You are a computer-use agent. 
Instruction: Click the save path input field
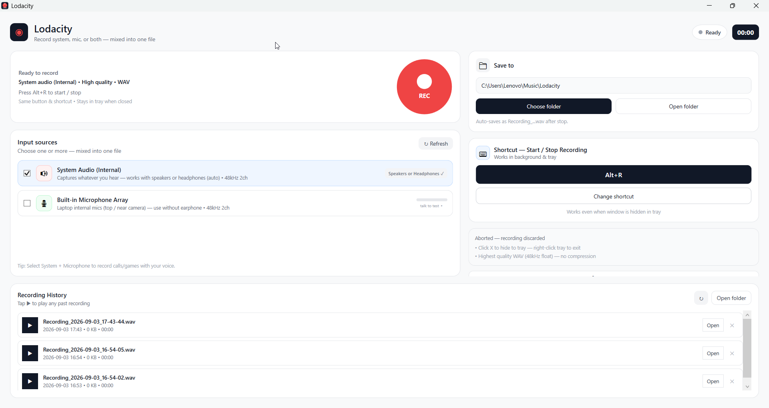tap(614, 86)
